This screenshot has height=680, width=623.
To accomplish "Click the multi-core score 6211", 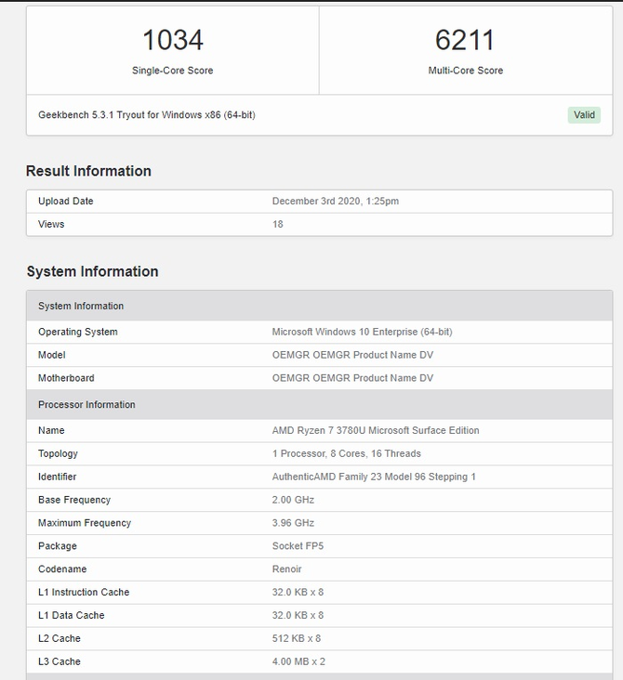I will pos(465,40).
